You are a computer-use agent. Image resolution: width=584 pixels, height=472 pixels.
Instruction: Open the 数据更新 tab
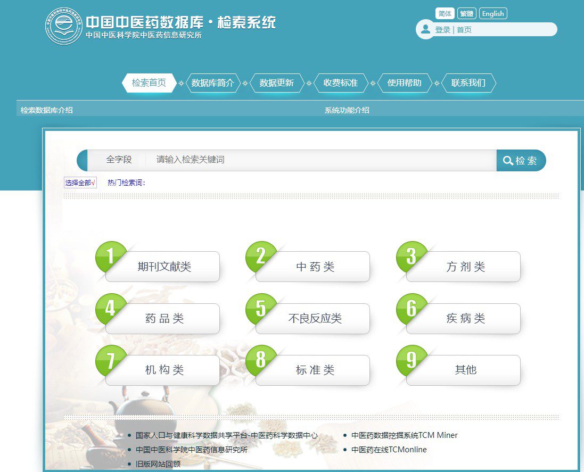click(x=277, y=82)
